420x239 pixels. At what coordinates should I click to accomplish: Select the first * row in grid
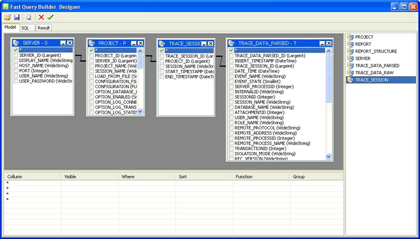pos(173,183)
